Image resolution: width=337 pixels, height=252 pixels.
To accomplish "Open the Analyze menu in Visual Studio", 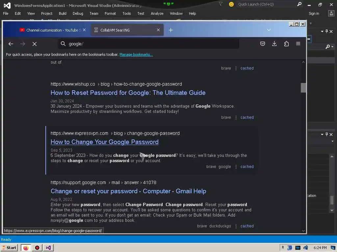I will coord(157,13).
